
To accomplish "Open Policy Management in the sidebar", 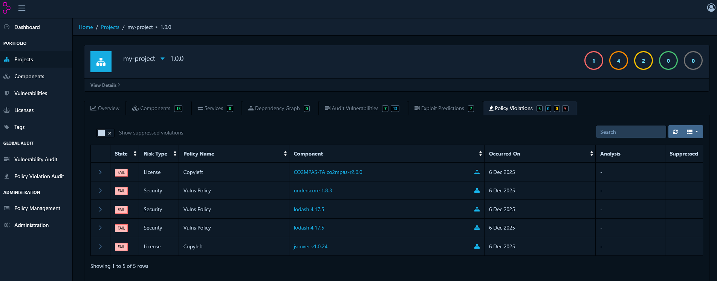I will [36, 208].
